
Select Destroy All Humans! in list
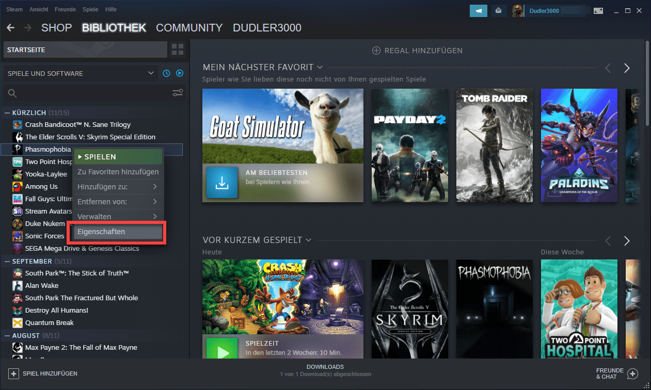tap(57, 310)
